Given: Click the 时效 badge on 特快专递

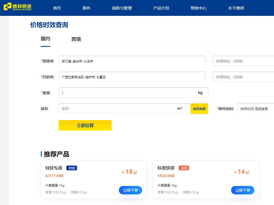Looking at the screenshot, I should (71, 168).
